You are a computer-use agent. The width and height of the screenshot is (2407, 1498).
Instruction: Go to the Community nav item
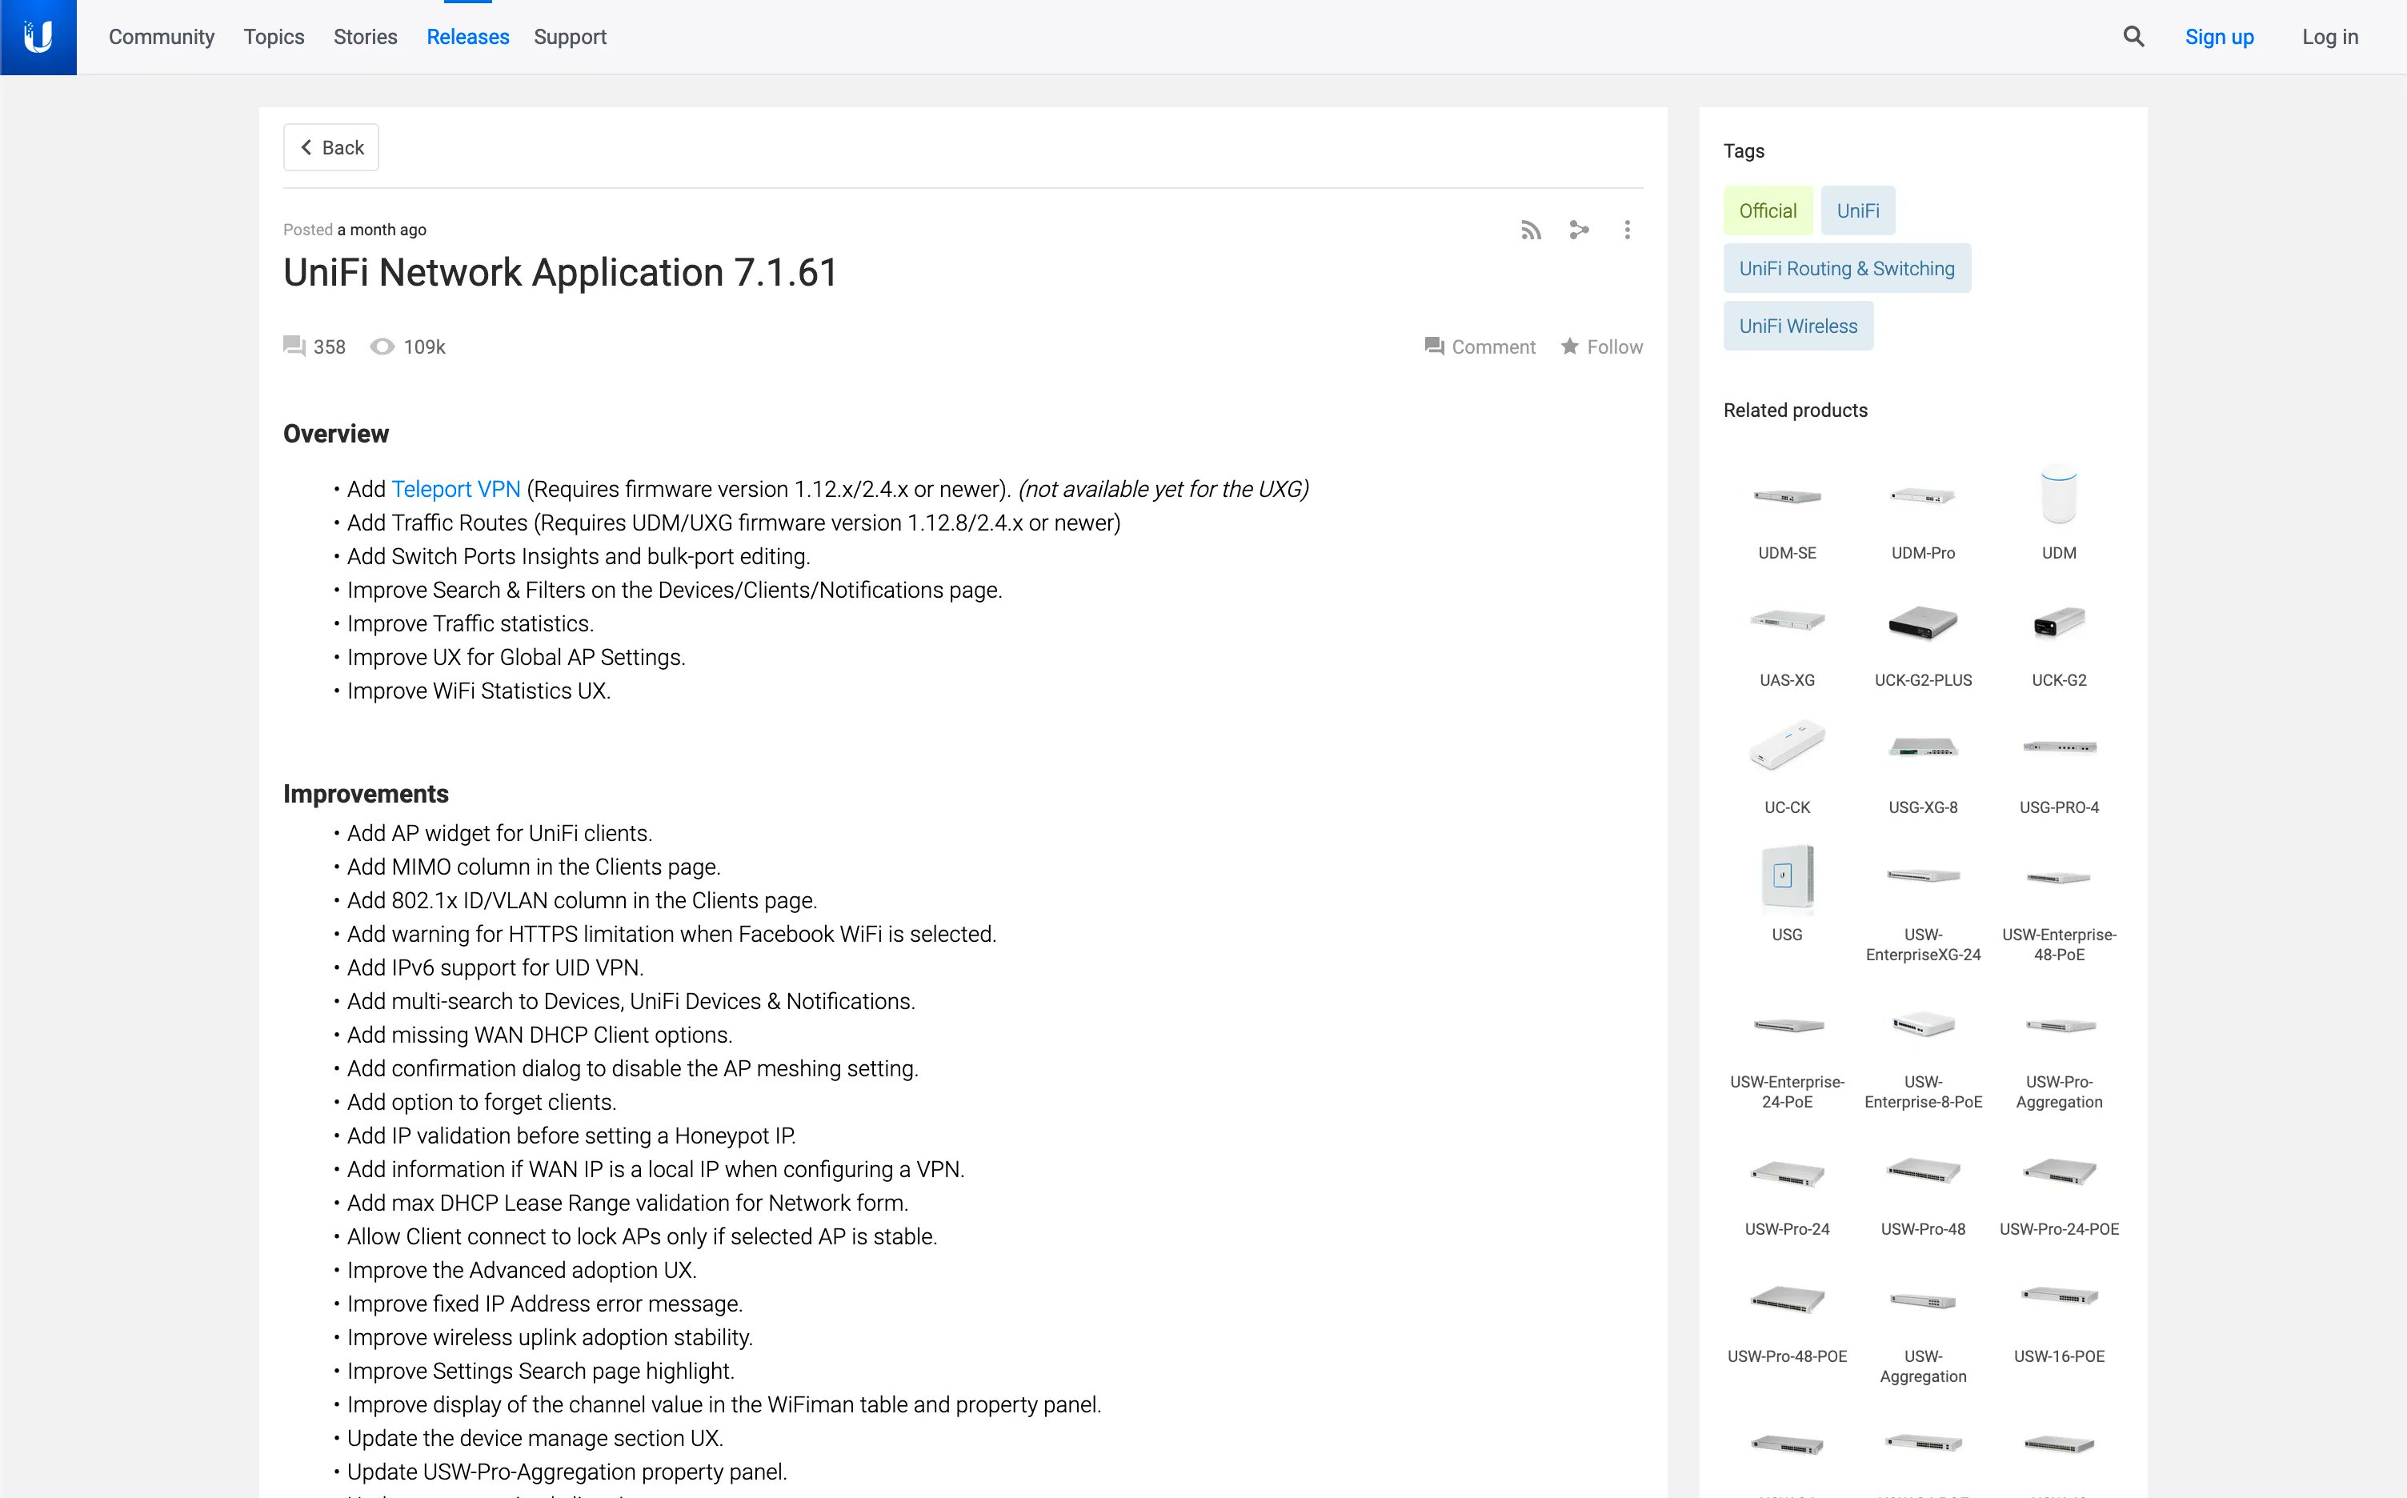[x=162, y=37]
